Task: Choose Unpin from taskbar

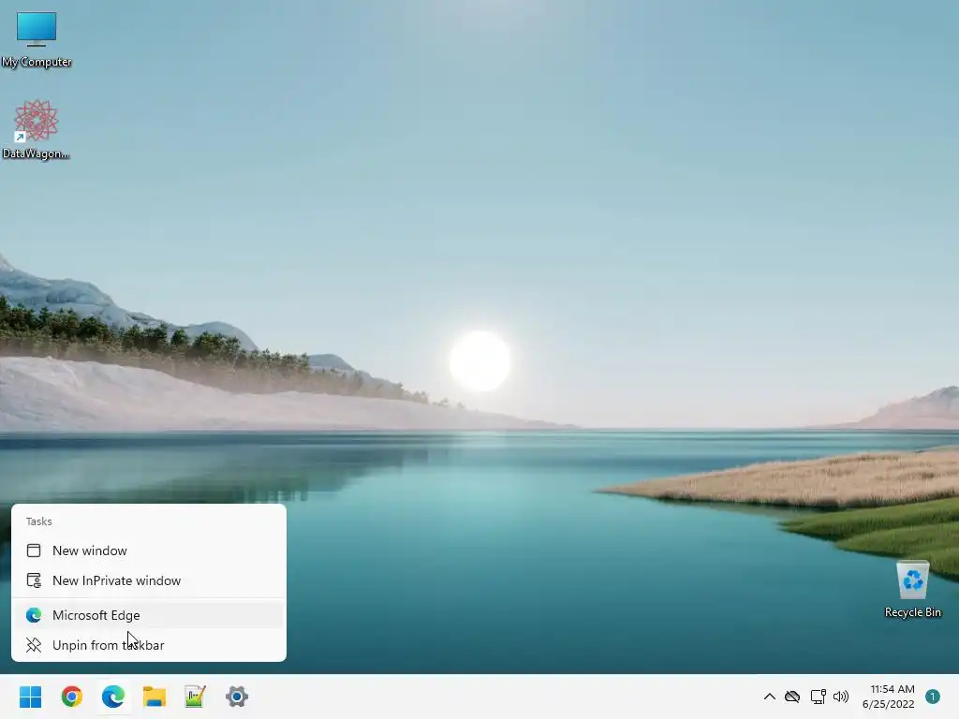Action: tap(149, 645)
